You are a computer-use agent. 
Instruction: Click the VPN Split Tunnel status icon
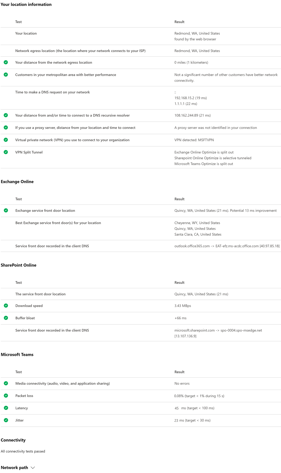(x=6, y=152)
